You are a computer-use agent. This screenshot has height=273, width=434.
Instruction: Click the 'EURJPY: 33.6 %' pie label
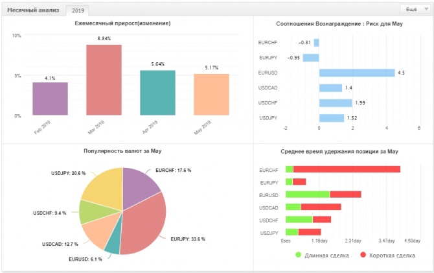188,239
